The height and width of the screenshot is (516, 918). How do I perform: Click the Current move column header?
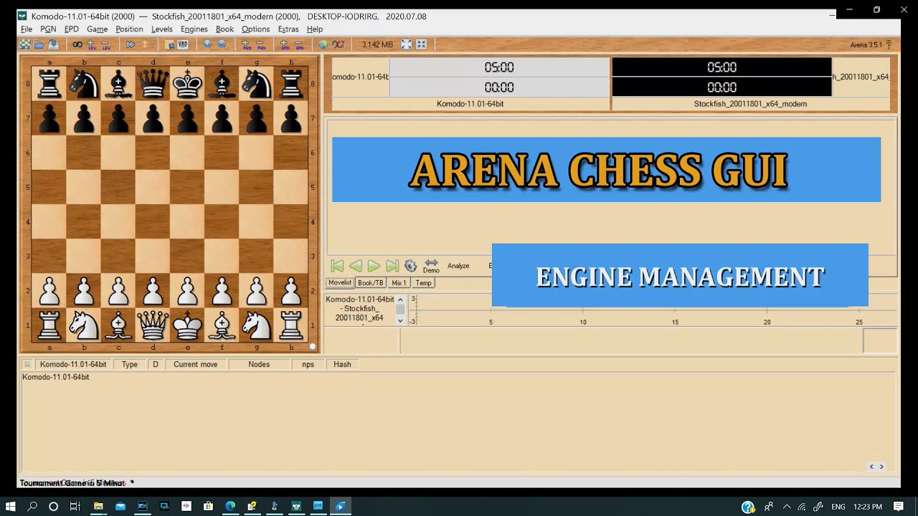[x=195, y=364]
